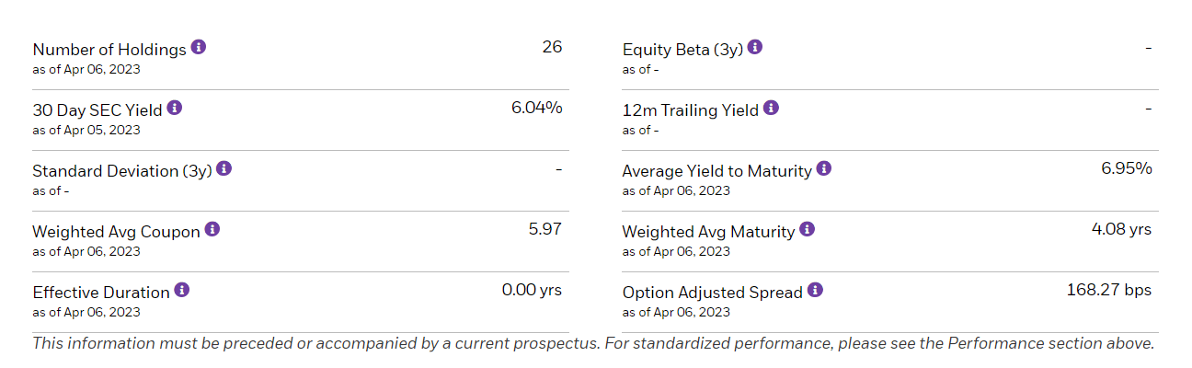Open the Equity Beta (3y) info icon
The height and width of the screenshot is (368, 1192).
point(755,47)
